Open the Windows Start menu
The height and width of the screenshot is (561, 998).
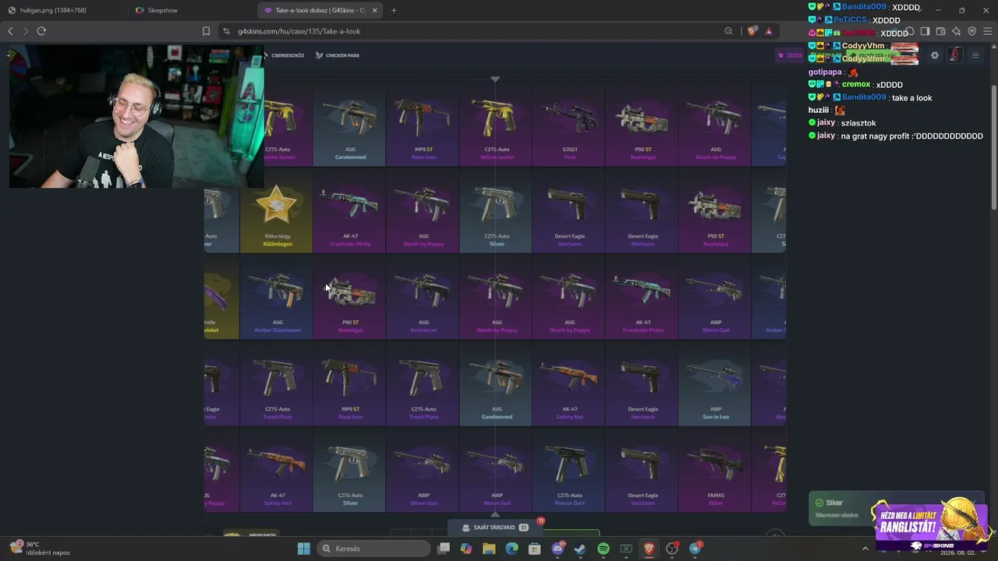[x=304, y=549]
